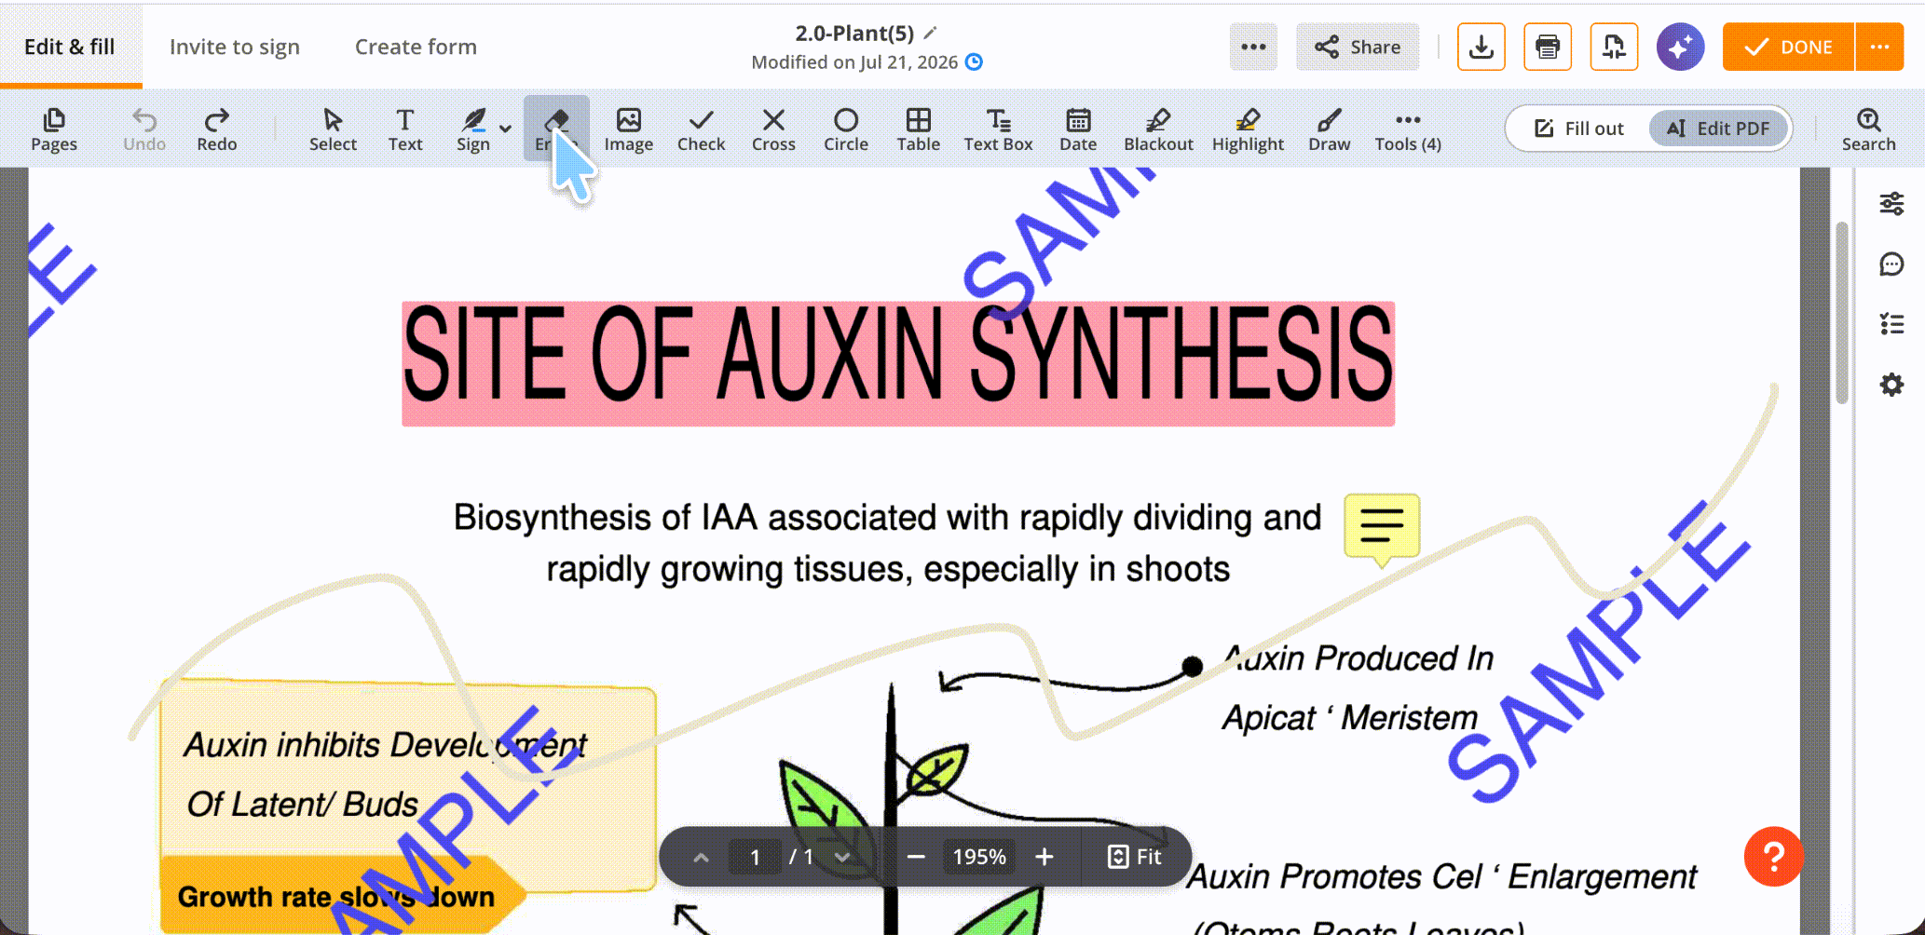Open the Pages panel
Viewport: 1925px width, 935px height.
[54, 129]
